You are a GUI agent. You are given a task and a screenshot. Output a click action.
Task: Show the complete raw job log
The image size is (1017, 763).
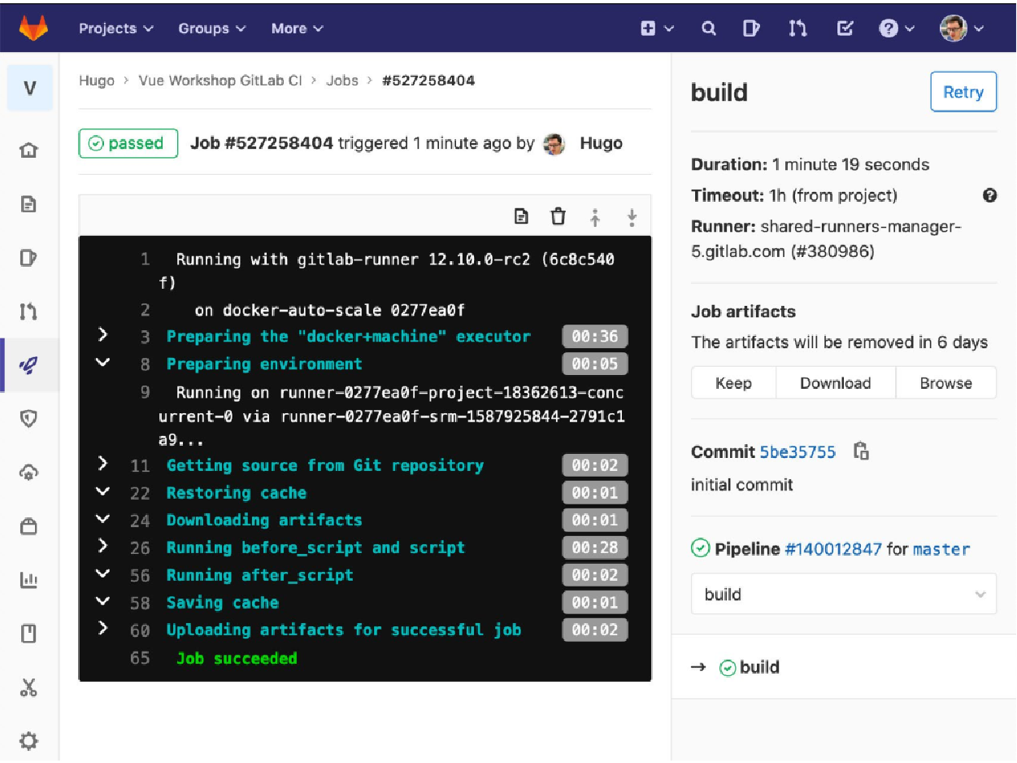[x=522, y=216]
